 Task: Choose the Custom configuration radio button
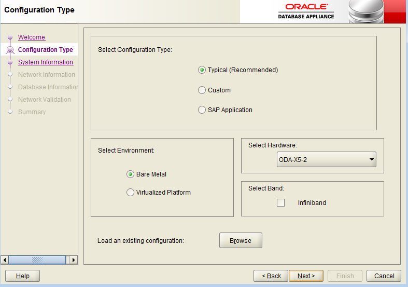tap(202, 90)
